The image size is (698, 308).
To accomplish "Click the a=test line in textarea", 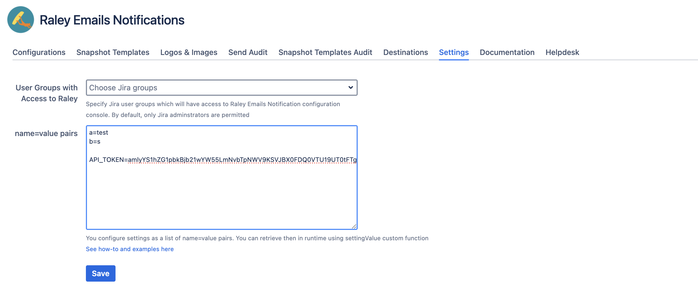I will 99,133.
